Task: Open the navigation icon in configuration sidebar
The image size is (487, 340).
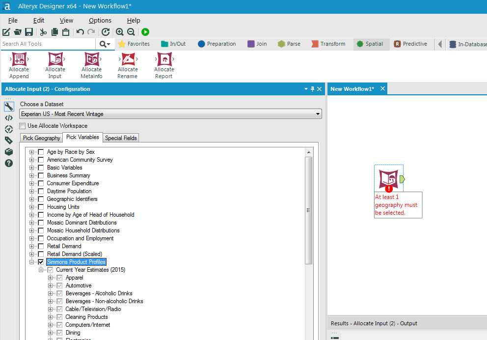Action: point(9,129)
